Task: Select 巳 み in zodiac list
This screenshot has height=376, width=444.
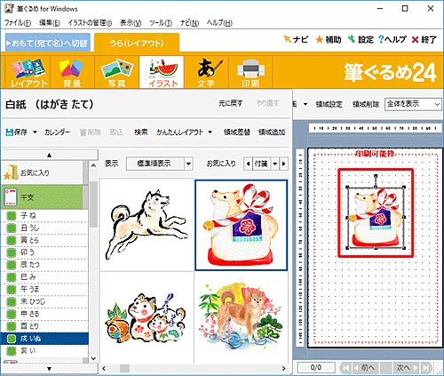Action: click(x=44, y=277)
